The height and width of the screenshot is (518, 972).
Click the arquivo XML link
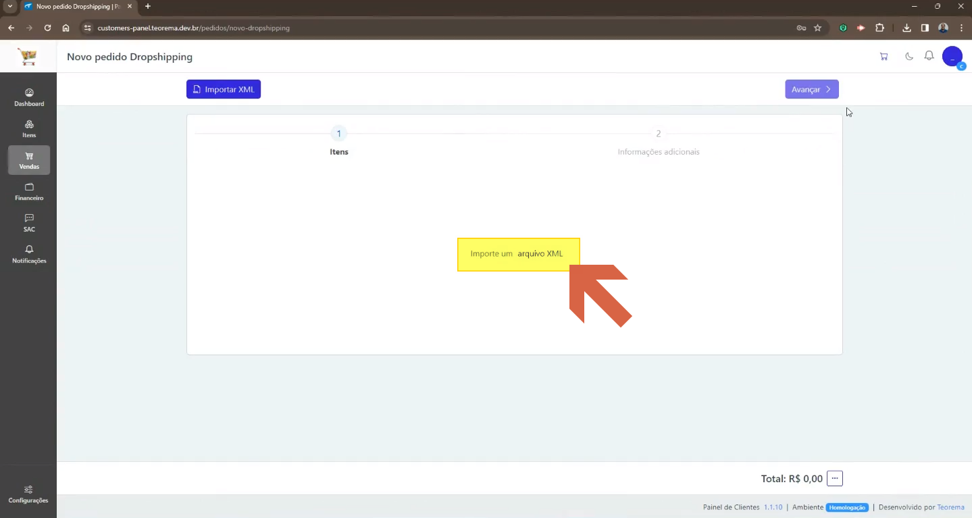tap(540, 254)
